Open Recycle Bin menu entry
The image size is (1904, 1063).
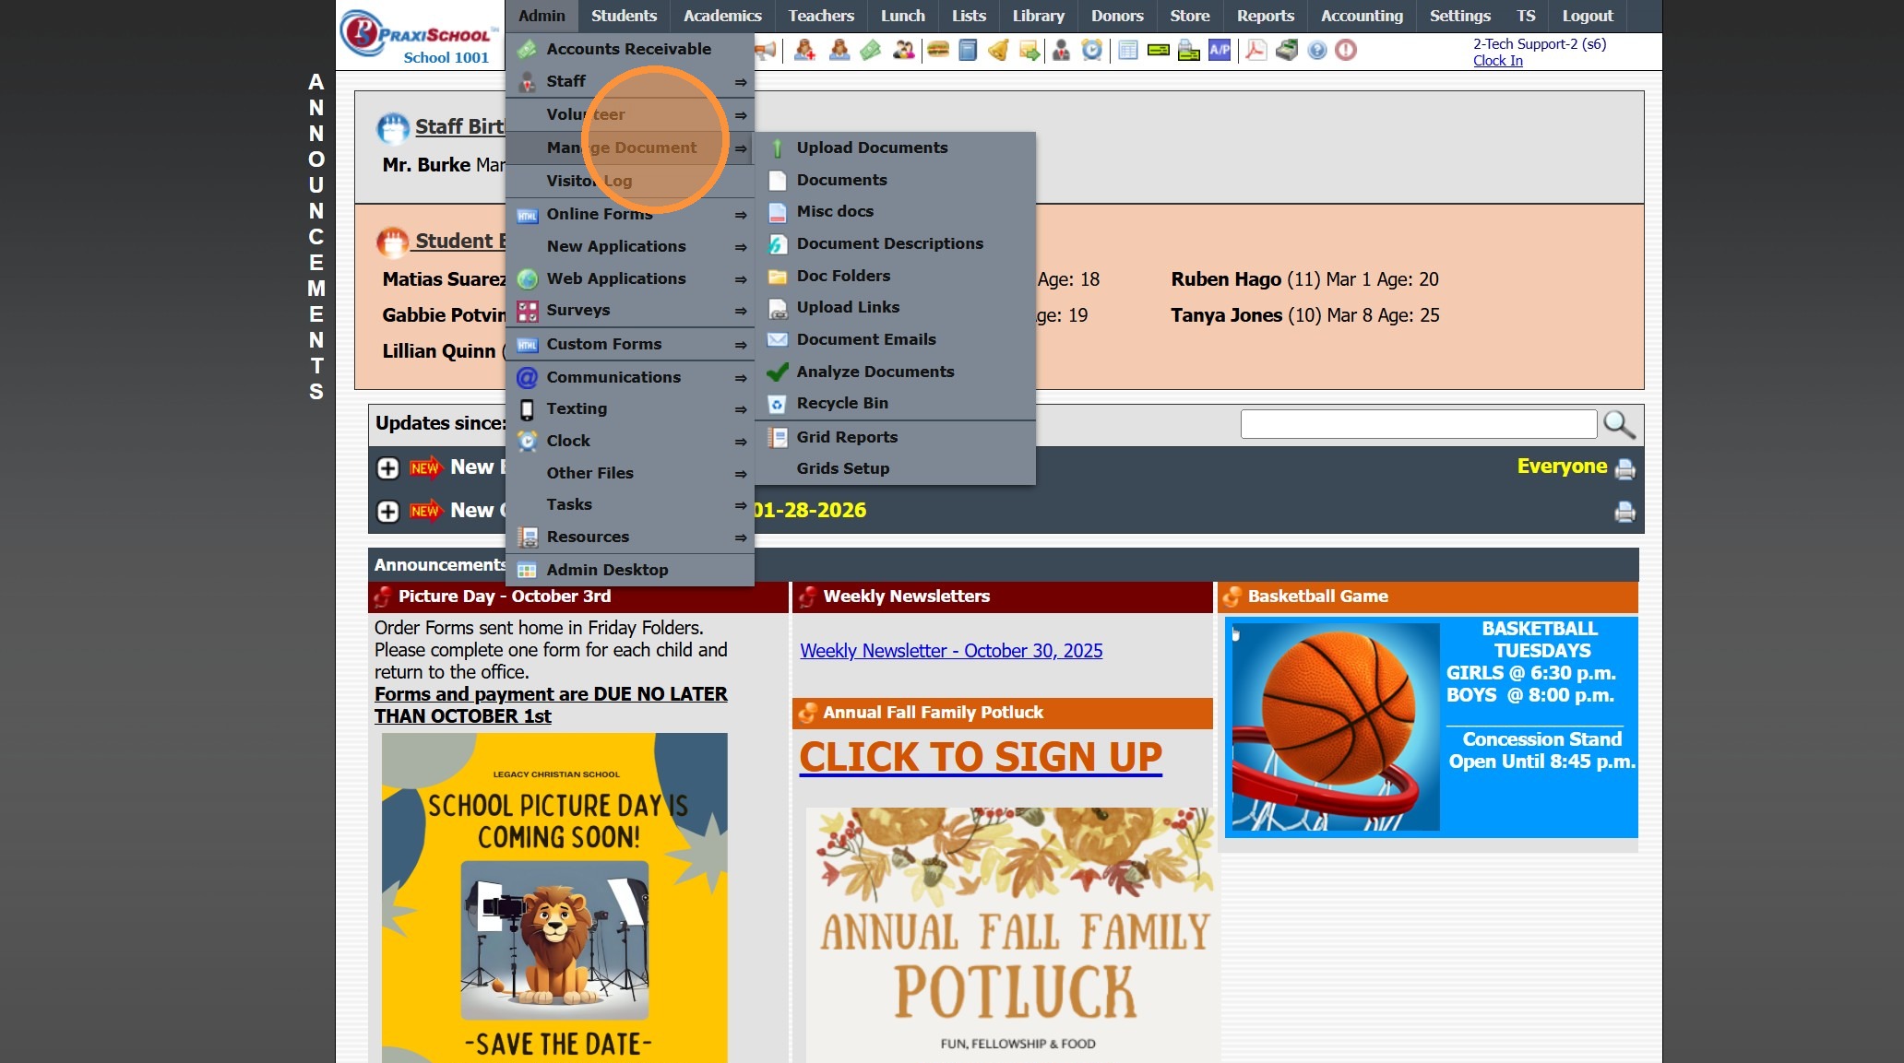click(x=841, y=403)
